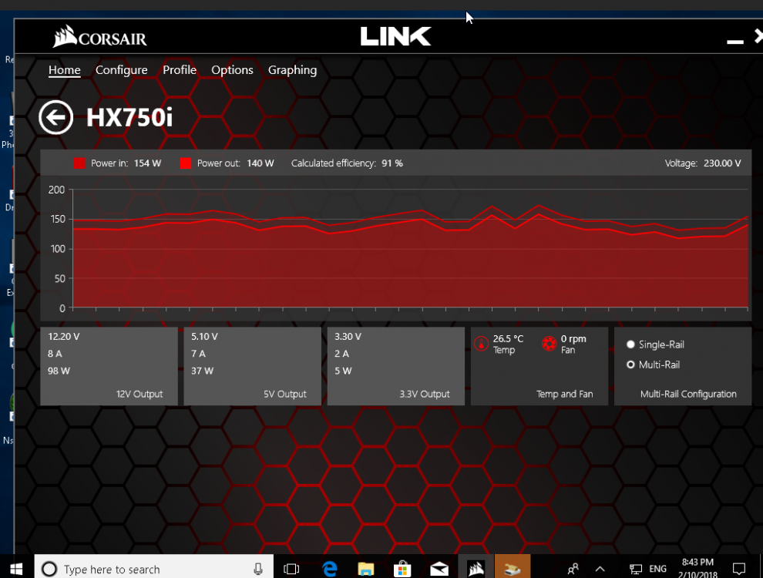This screenshot has width=763, height=578.
Task: Click the 5.10 V reading
Action: [x=204, y=337]
